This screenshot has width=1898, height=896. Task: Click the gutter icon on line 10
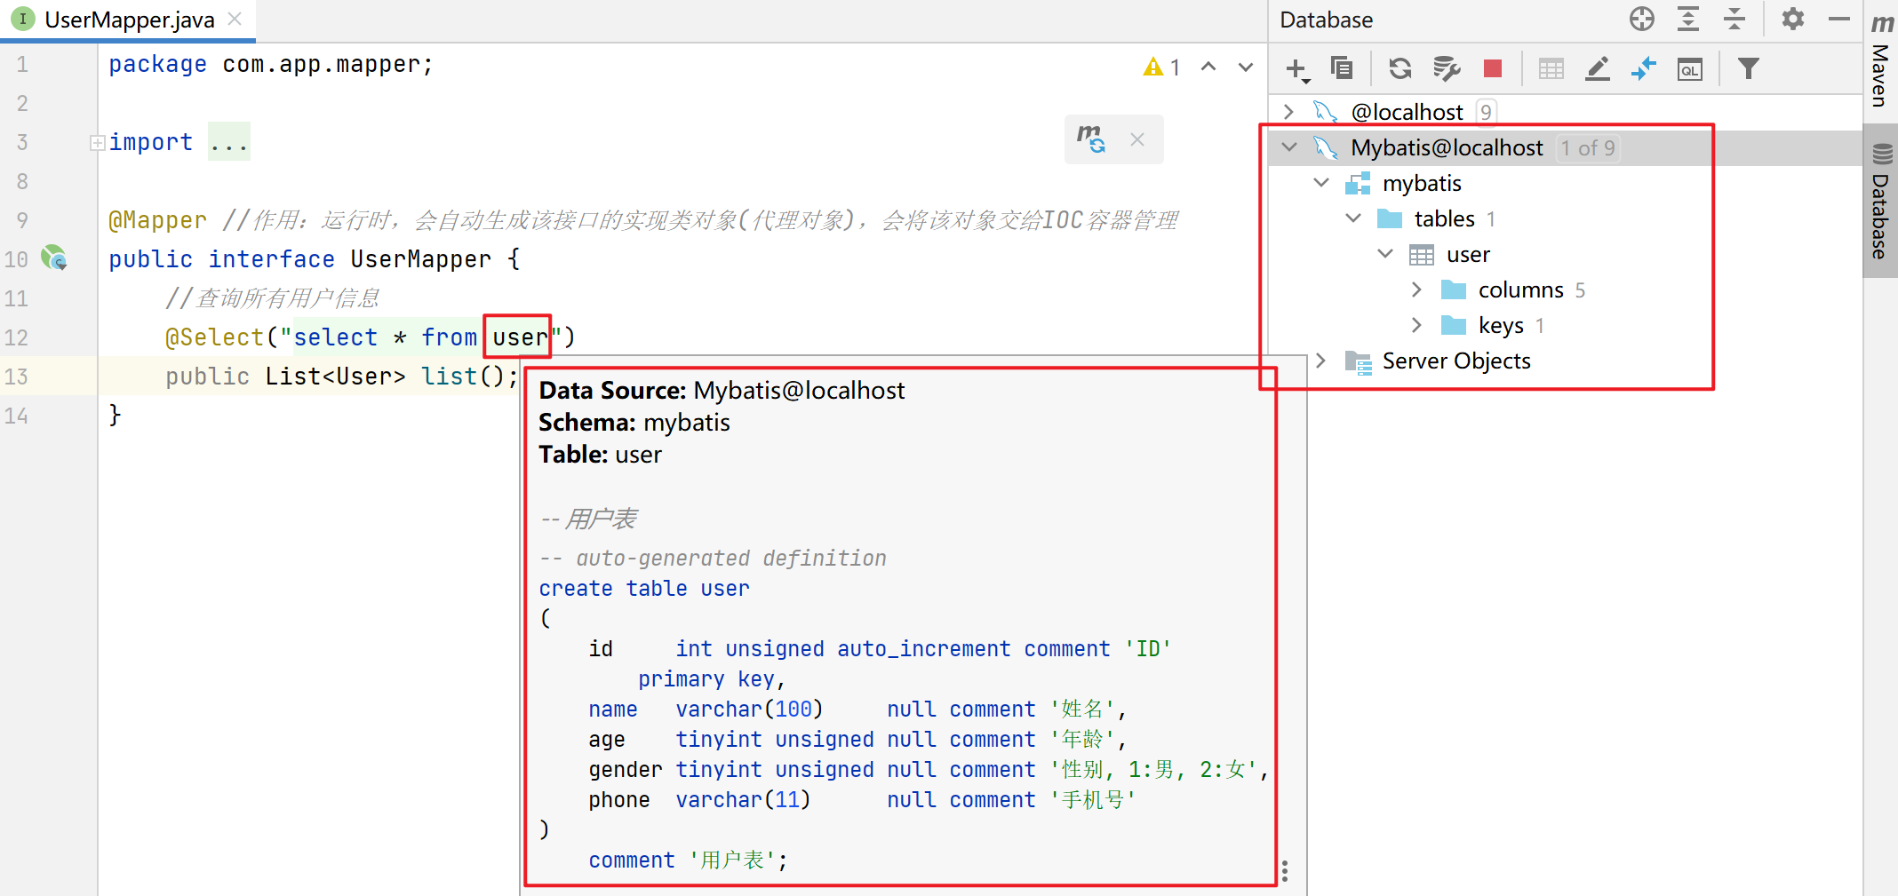(54, 258)
